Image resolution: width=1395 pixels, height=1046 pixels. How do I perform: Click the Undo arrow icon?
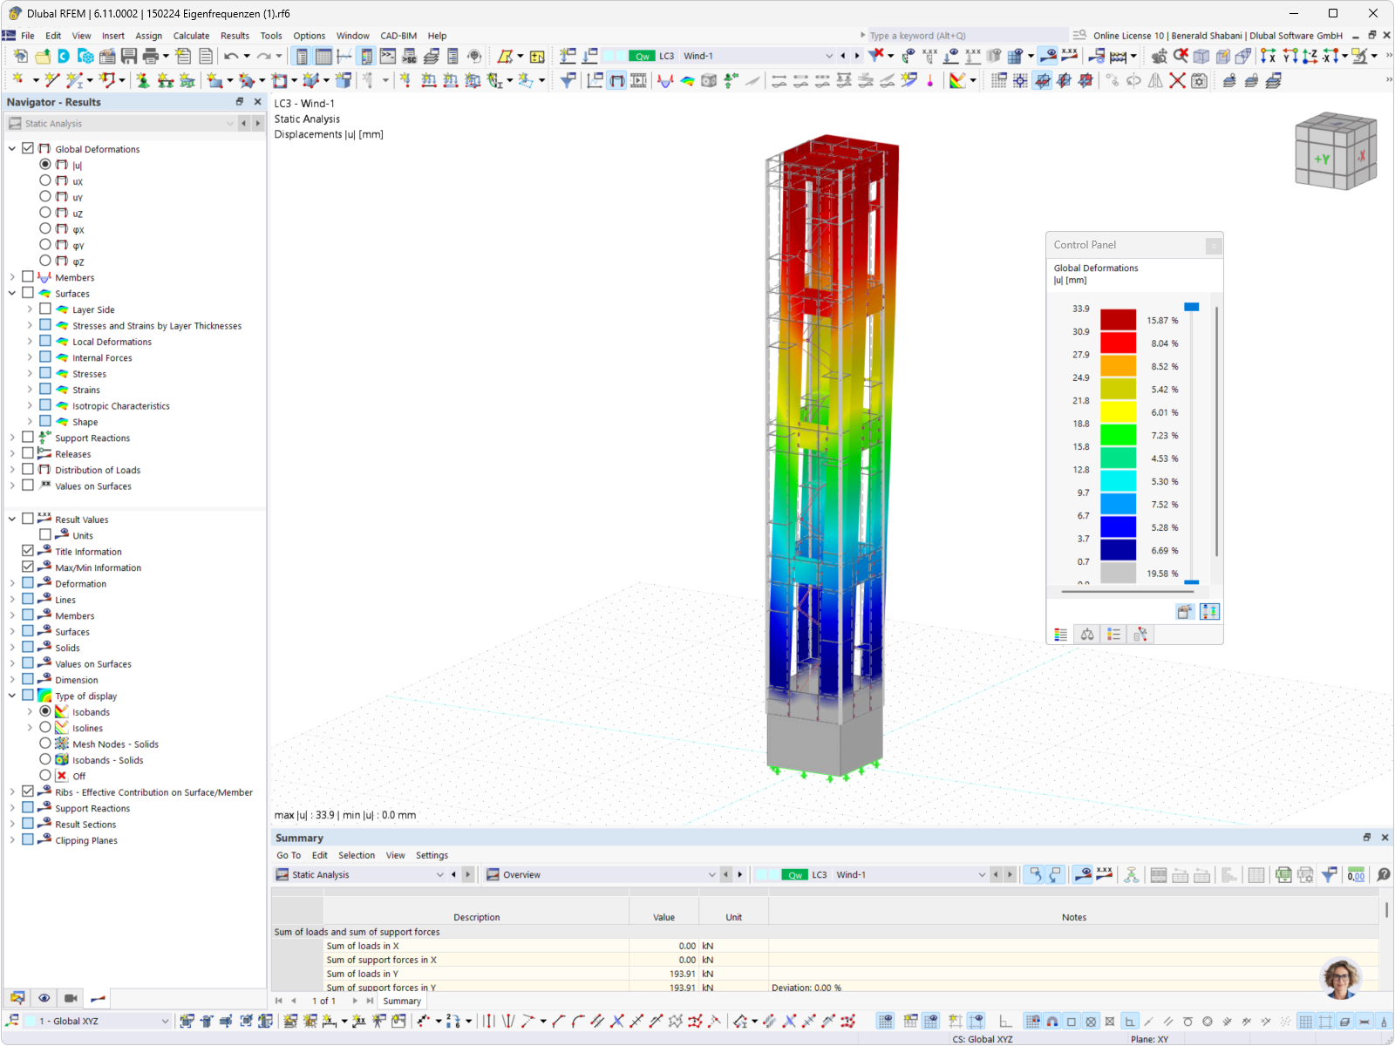coord(230,56)
